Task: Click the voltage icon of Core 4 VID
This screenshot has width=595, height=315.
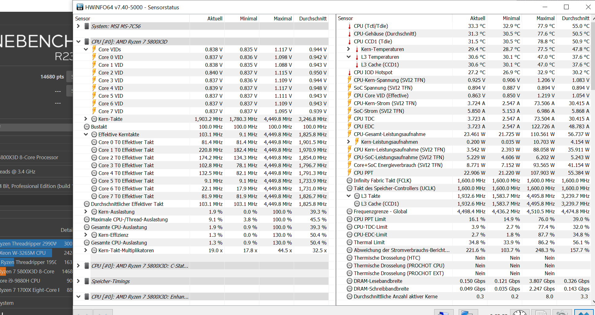Action: [94, 88]
